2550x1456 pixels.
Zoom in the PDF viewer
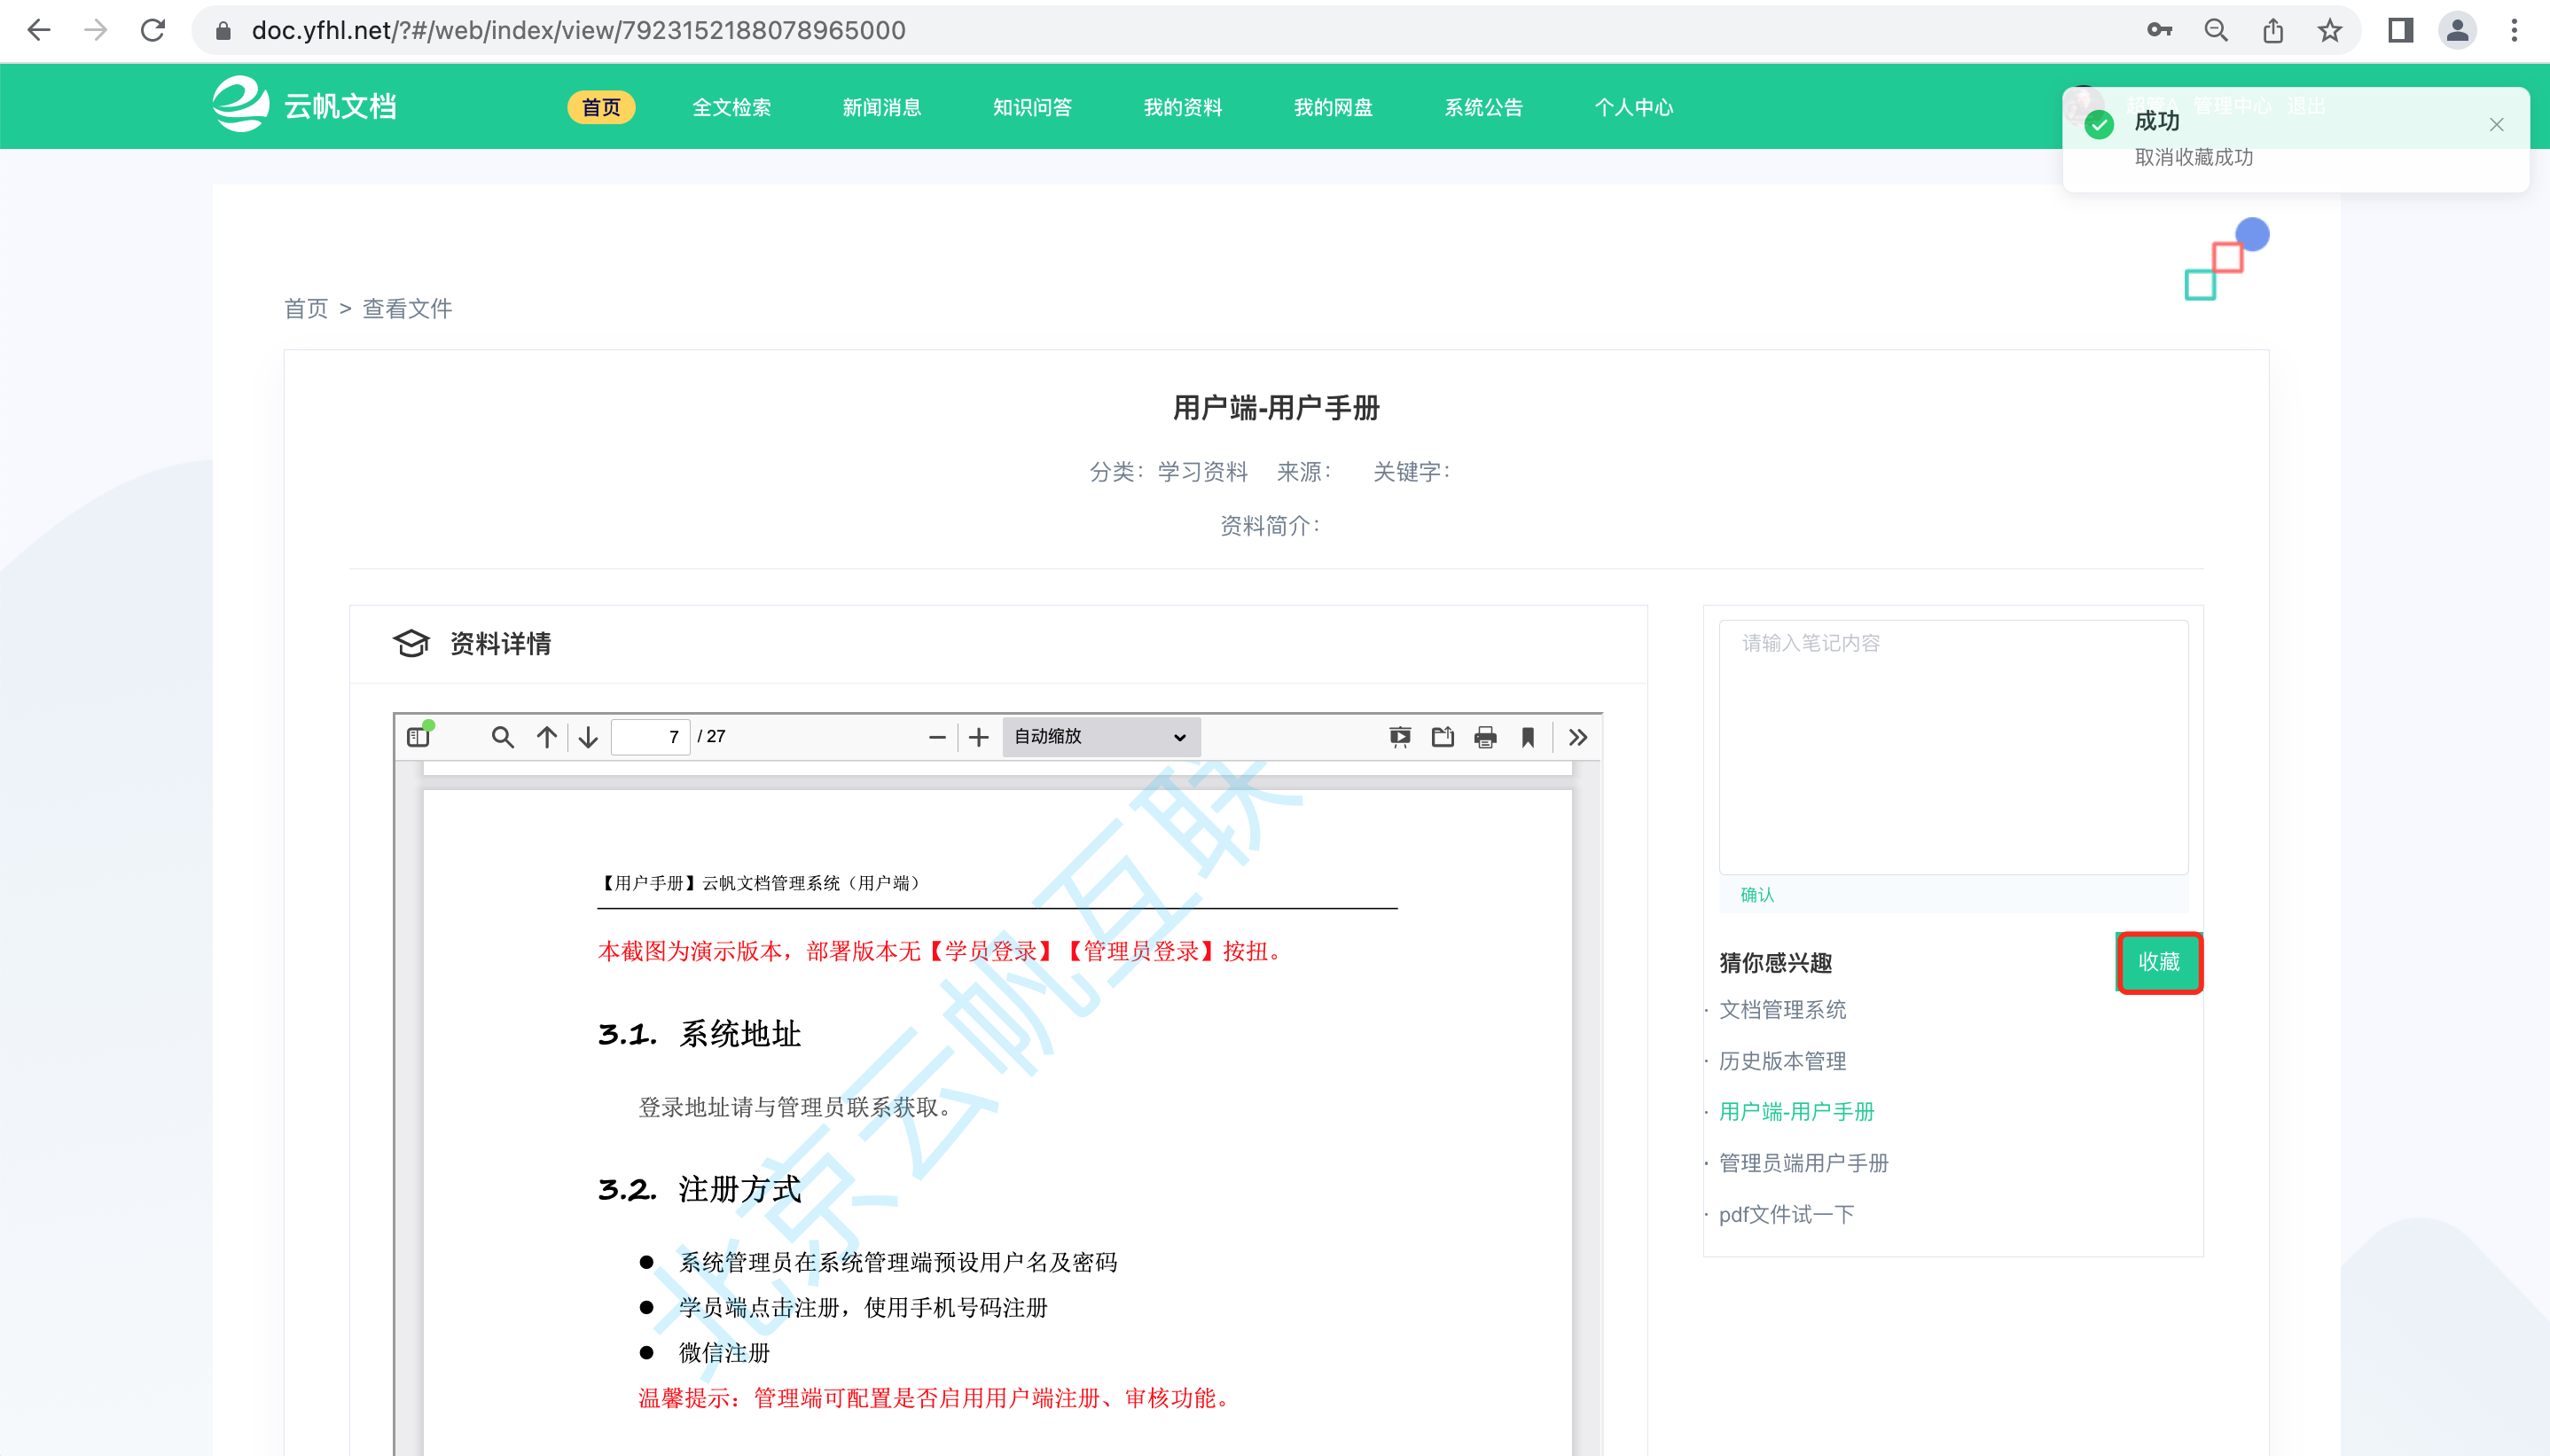pos(979,737)
